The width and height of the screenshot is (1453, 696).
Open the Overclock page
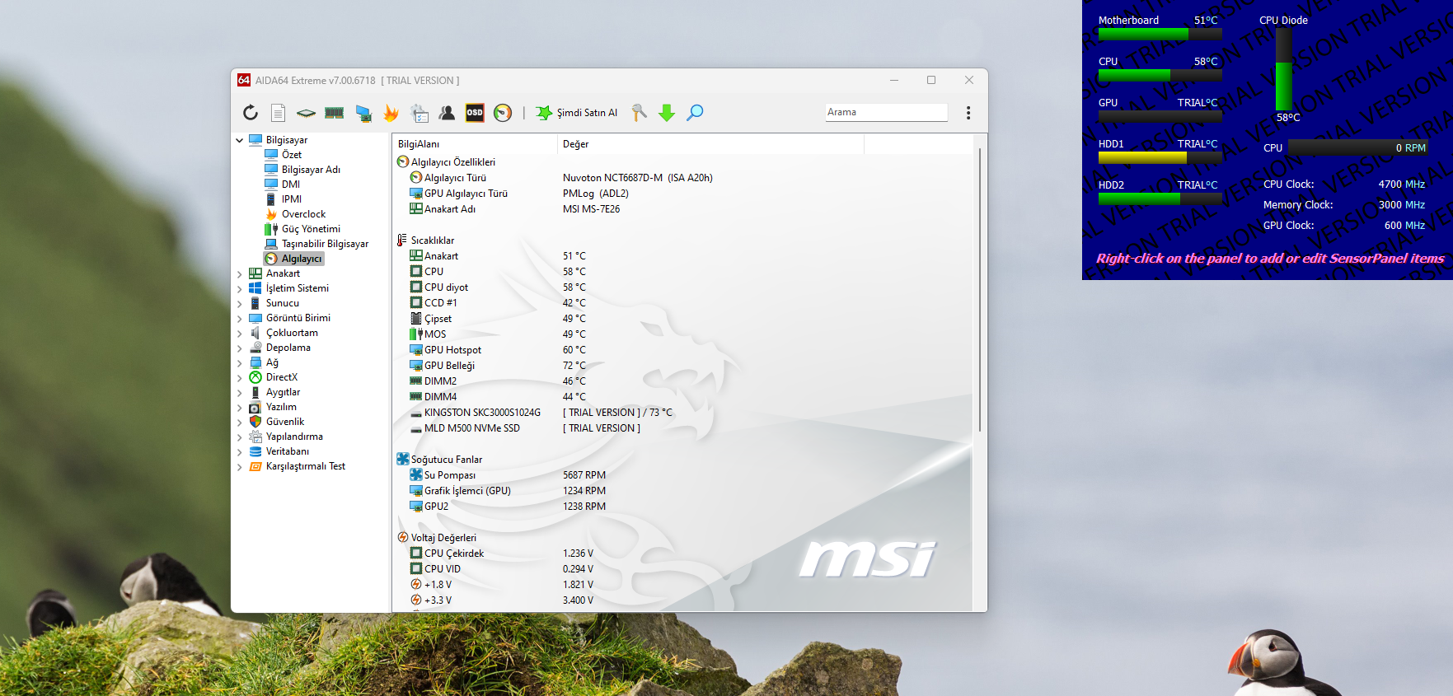tap(303, 214)
